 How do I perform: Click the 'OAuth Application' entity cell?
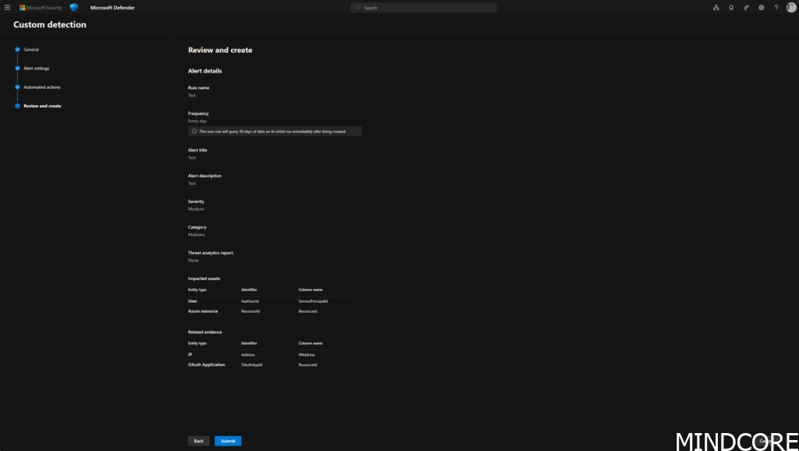pos(206,365)
